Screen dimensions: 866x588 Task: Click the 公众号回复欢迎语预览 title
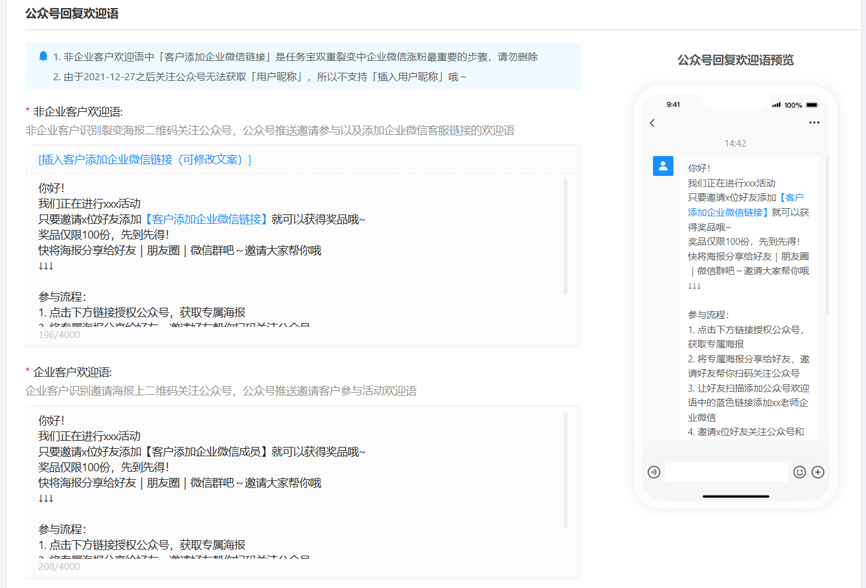[x=736, y=60]
